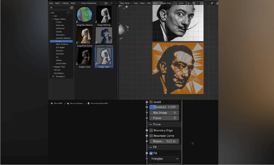Select the Image to Ascii asset

pos(85,56)
